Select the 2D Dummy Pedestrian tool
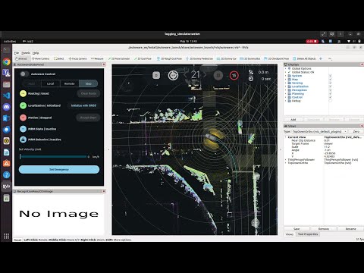Image resolution: width=364 pixels, height=273 pixels. [199, 58]
